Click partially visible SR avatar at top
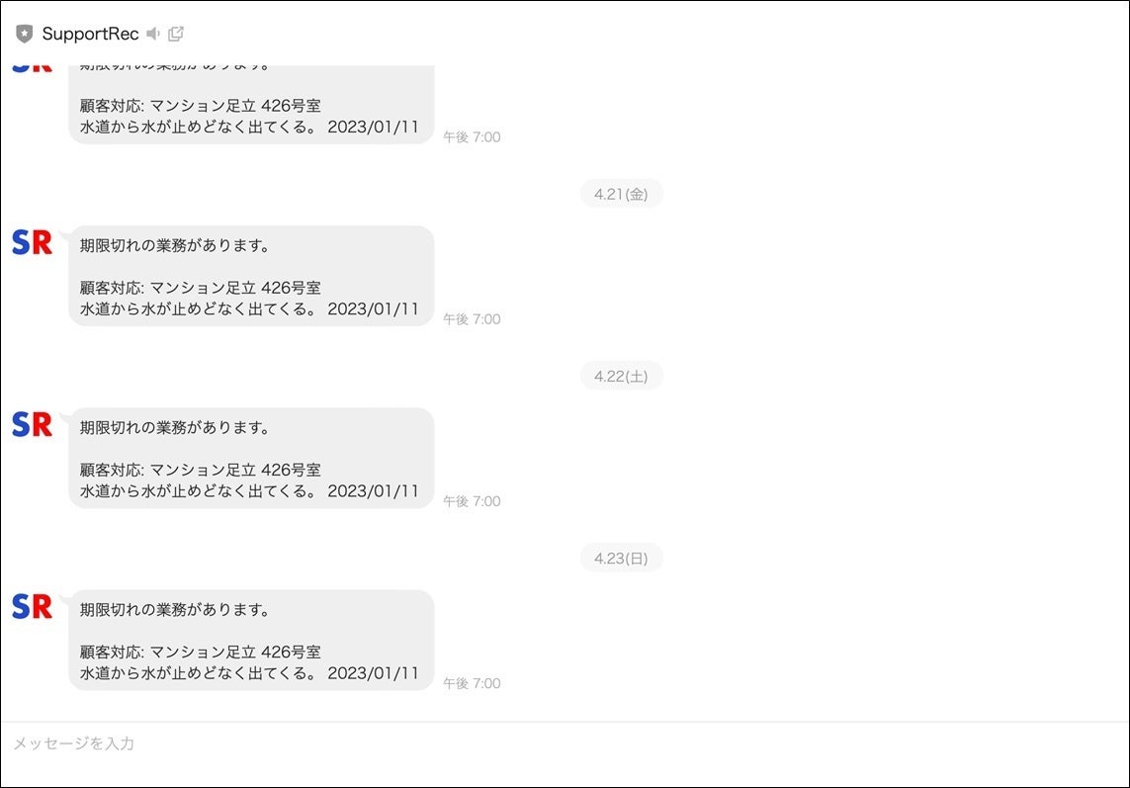 [x=32, y=68]
